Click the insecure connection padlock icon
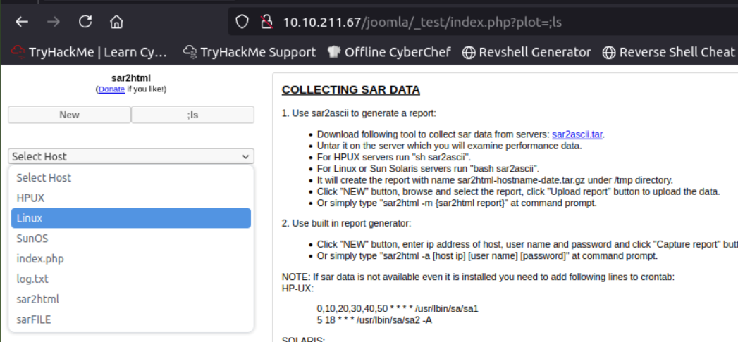The width and height of the screenshot is (738, 342). [x=266, y=22]
